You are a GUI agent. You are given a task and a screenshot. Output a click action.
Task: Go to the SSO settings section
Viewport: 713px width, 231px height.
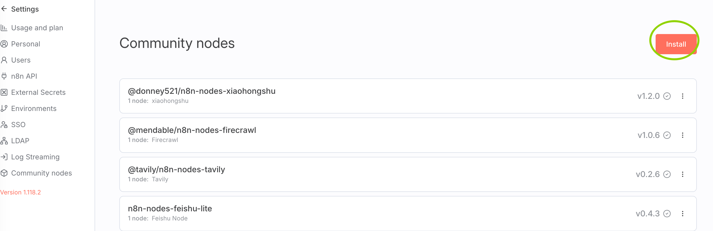pos(18,125)
